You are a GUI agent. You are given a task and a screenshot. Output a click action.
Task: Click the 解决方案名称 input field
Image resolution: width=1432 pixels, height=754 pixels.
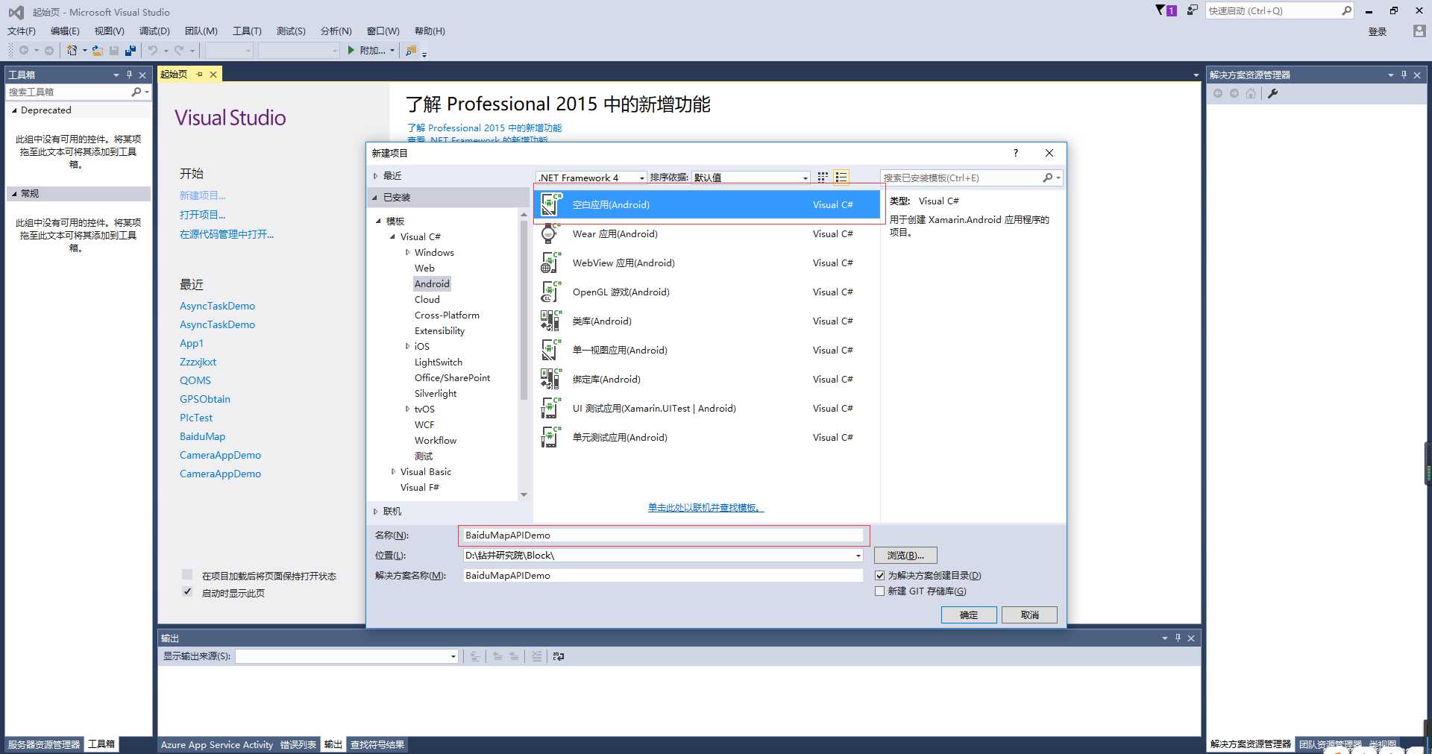663,575
